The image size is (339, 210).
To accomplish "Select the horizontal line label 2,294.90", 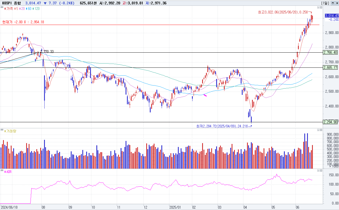I will coord(330,122).
